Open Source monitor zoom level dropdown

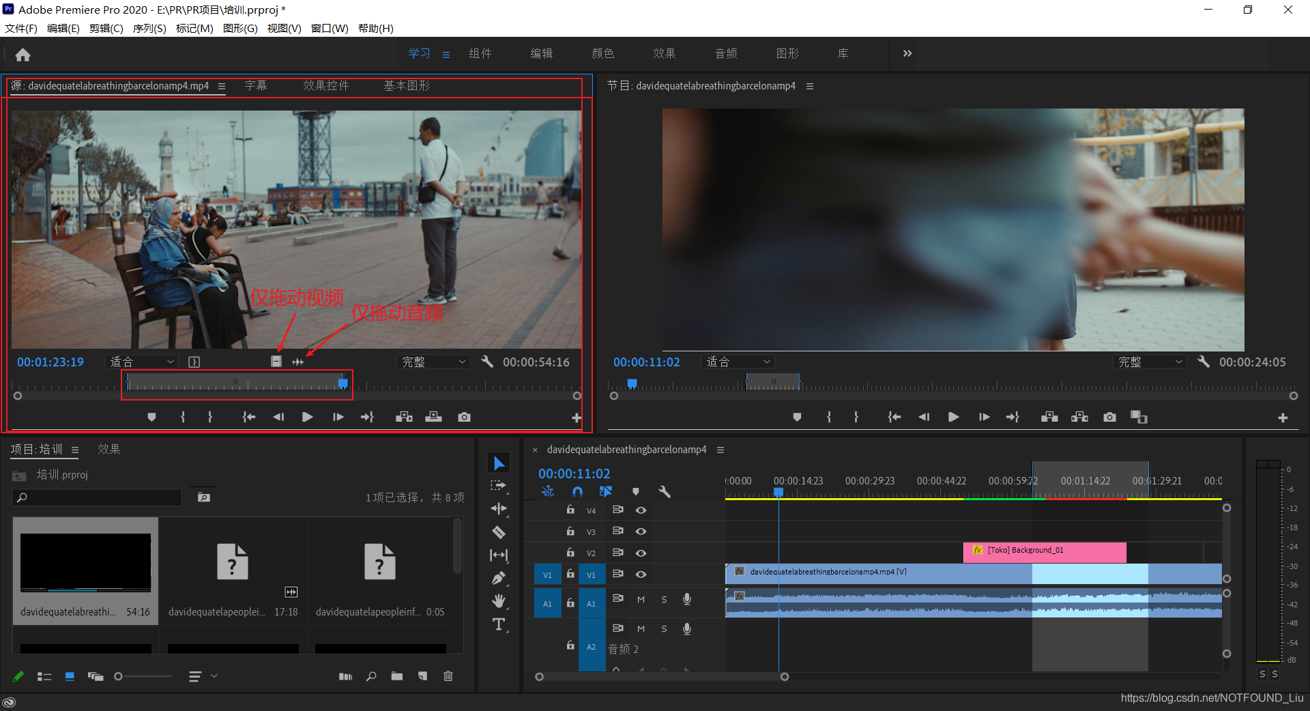click(x=142, y=362)
